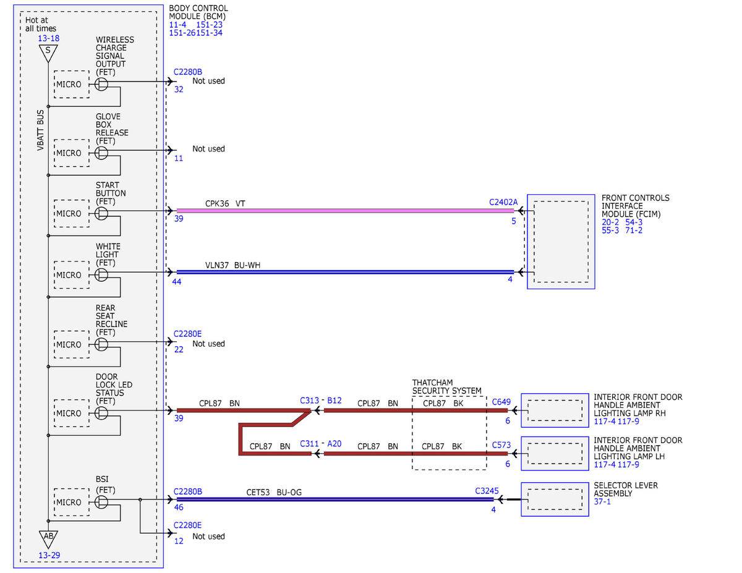
Task: Select the Rear Seat Recline FET symbol
Action: 102,344
